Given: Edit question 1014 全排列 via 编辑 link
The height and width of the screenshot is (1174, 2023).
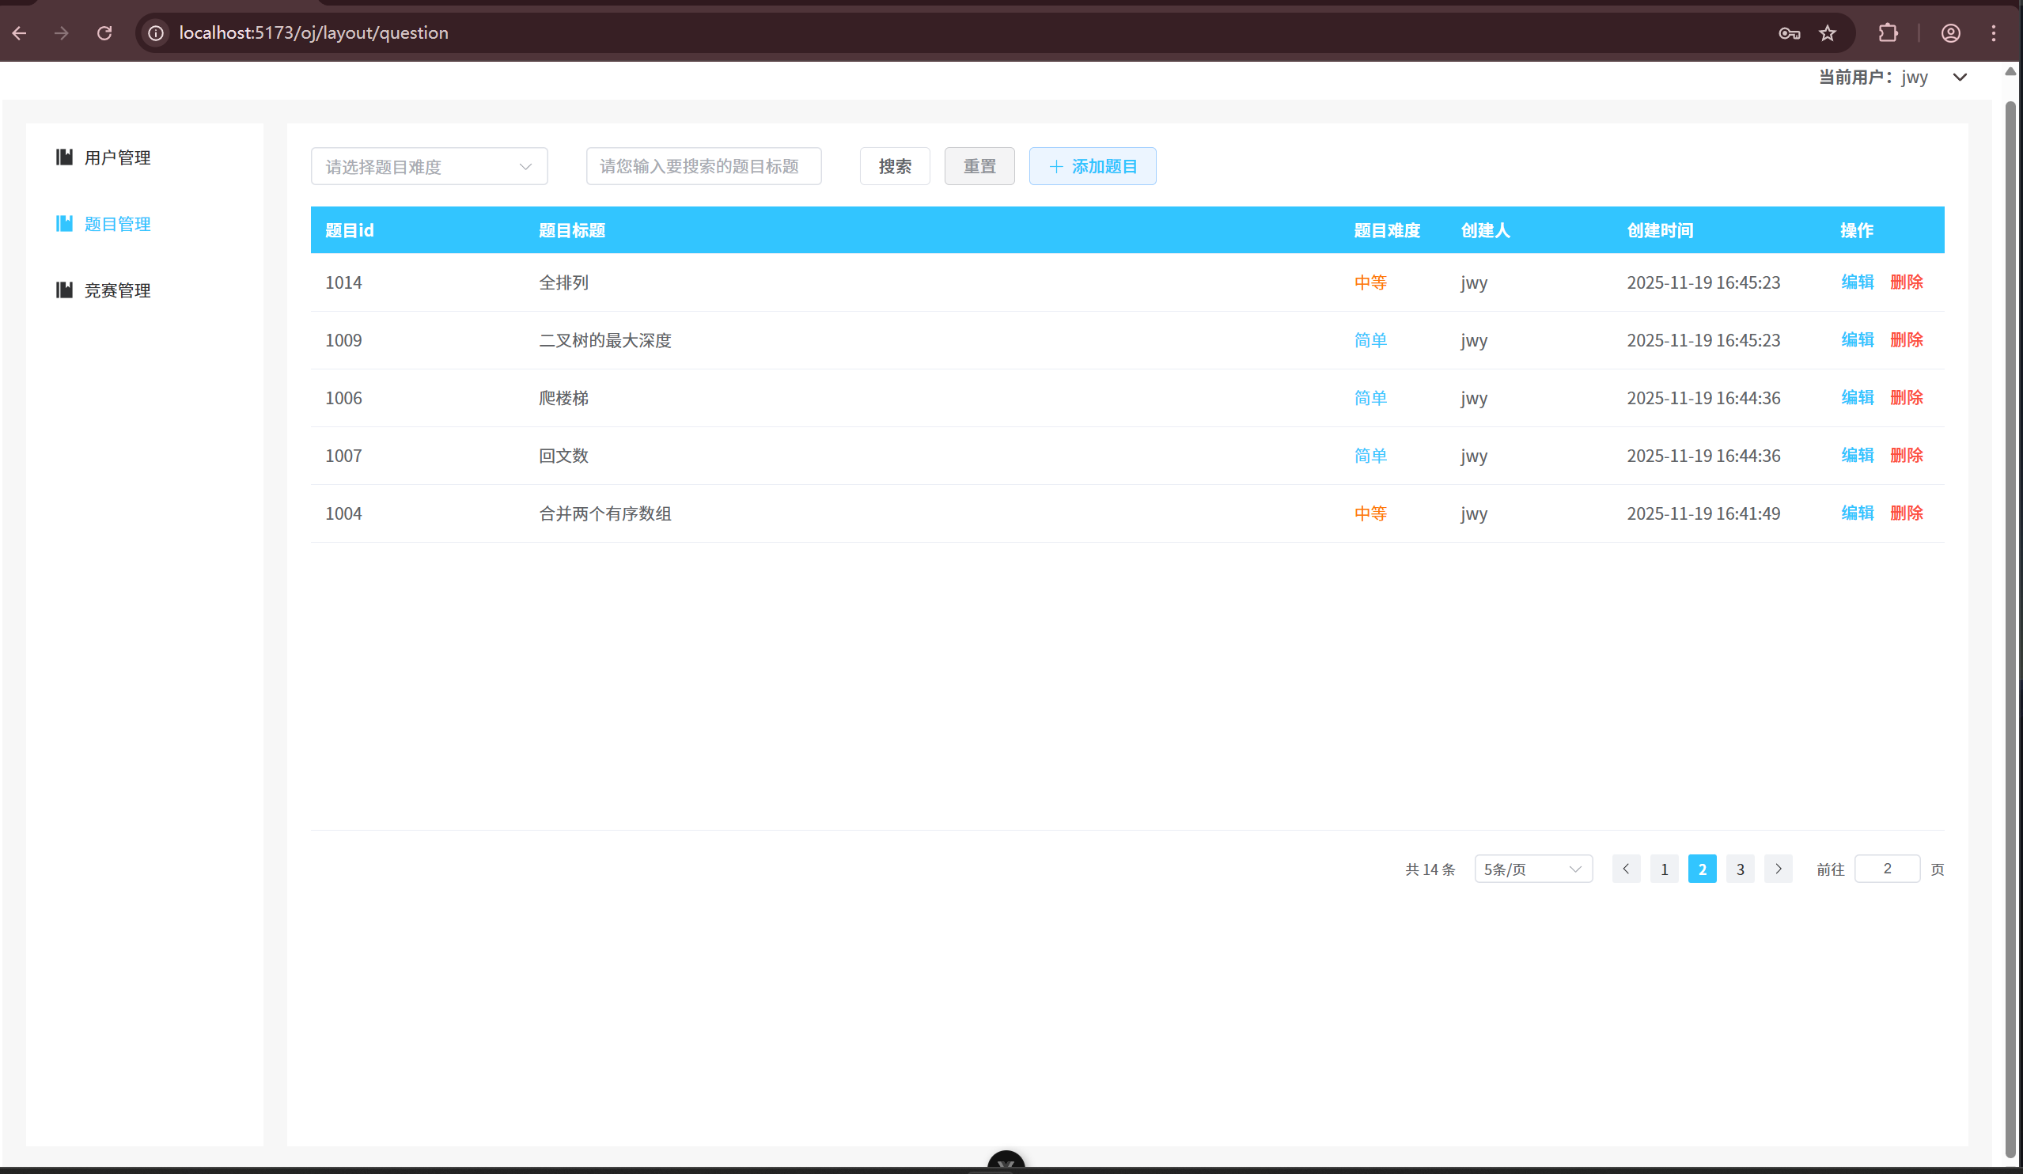Looking at the screenshot, I should (x=1858, y=282).
